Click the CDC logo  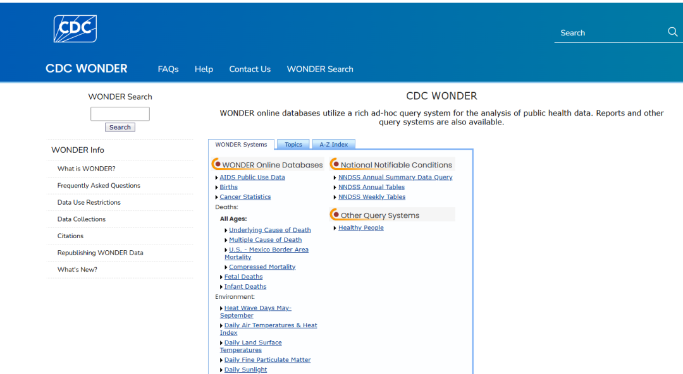(x=75, y=28)
